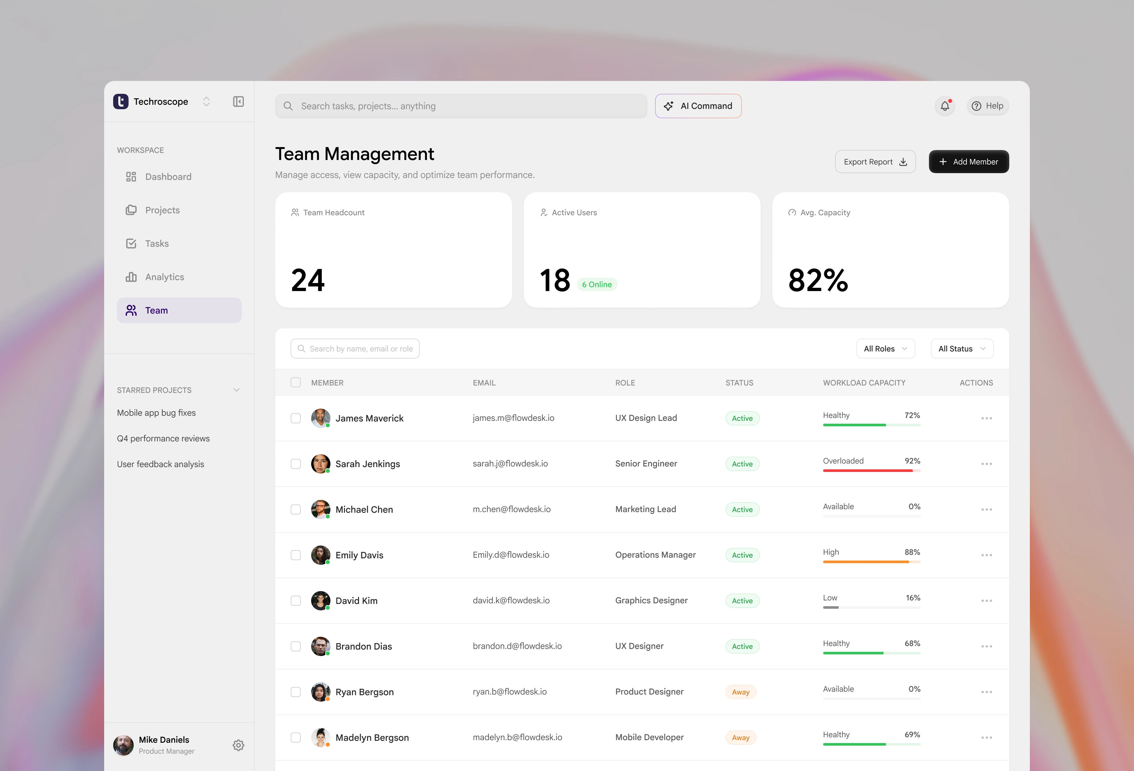Screen dimensions: 1134x771
Task: Go to Analytics in the sidebar
Action: coord(165,277)
